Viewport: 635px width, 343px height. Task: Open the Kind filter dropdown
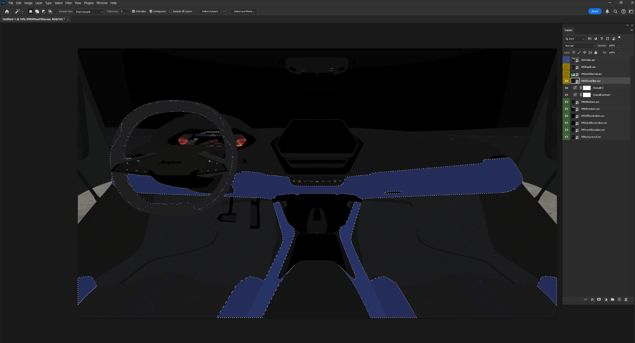575,39
